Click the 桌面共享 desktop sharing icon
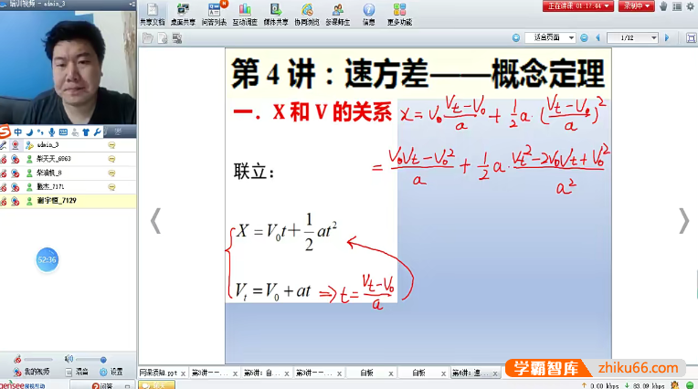 183,13
